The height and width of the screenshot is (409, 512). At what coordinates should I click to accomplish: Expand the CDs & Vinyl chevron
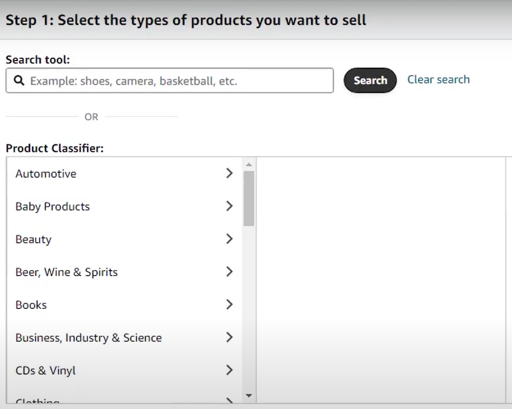click(x=229, y=370)
